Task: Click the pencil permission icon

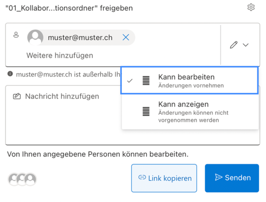Action: click(234, 45)
